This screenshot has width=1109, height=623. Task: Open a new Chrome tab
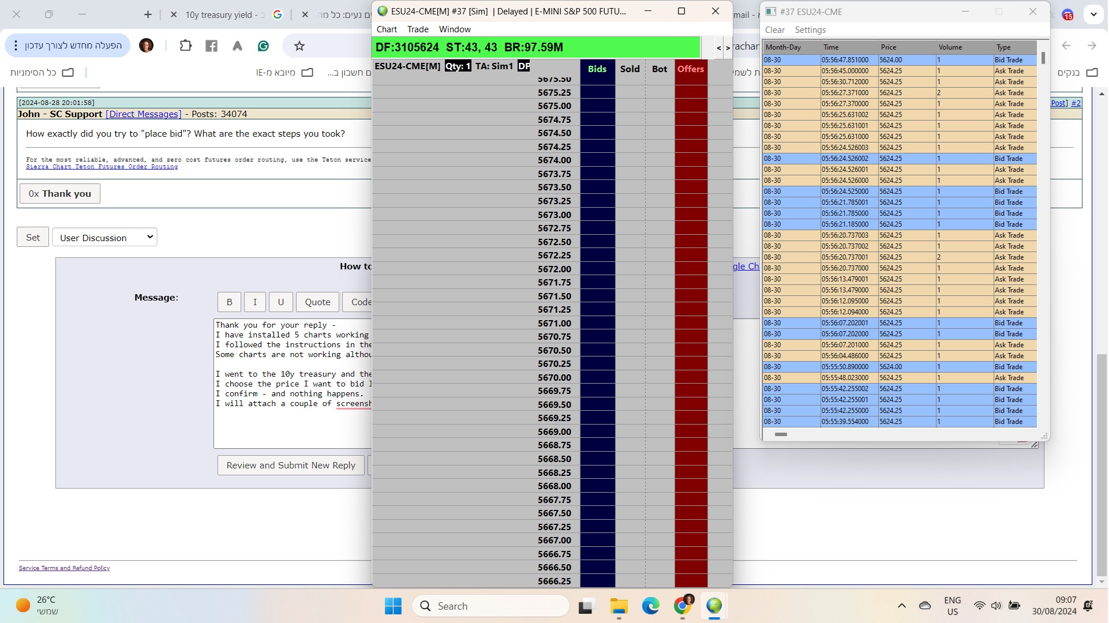click(x=148, y=14)
